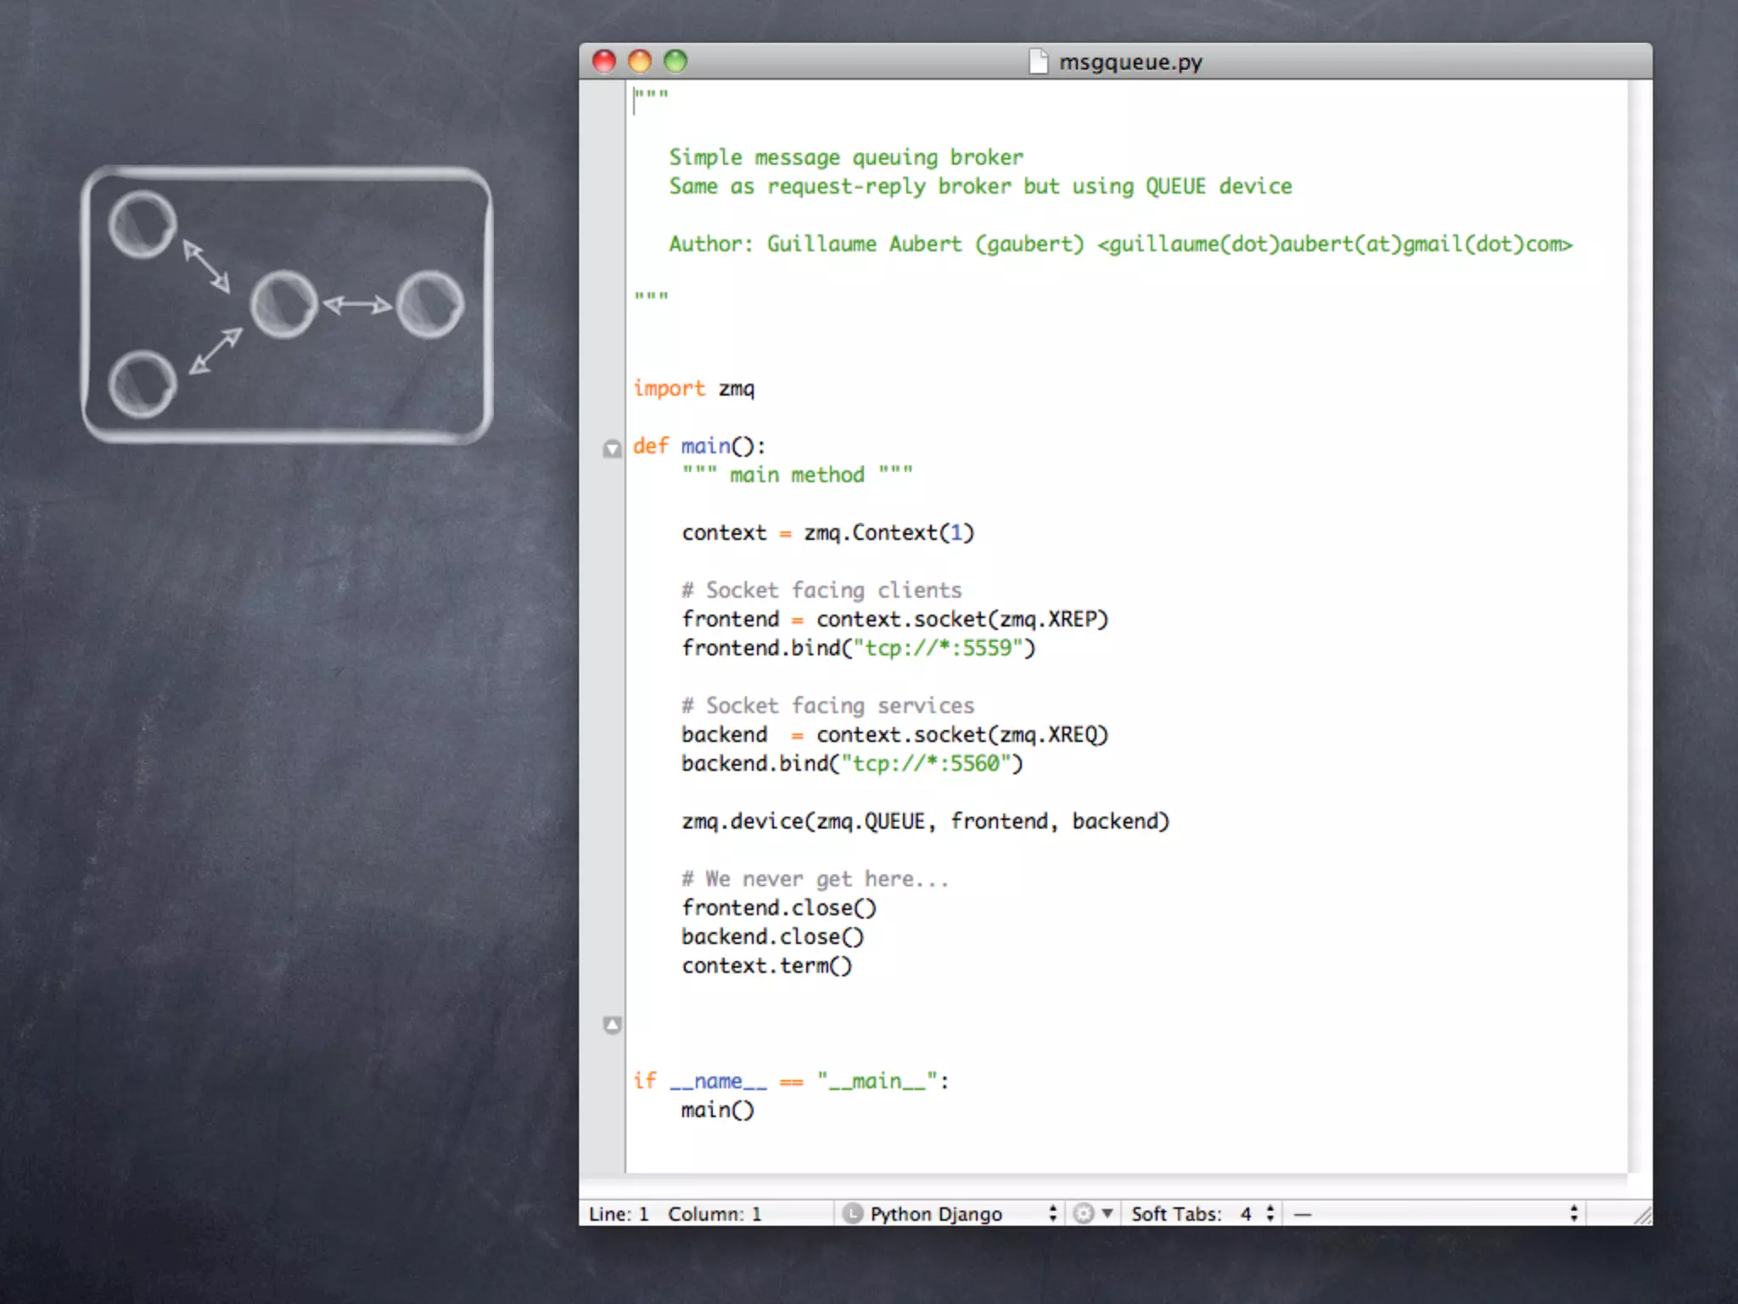Screen dimensions: 1738x1304
Task: Open the symbol list dropdown in status bar
Action: tap(1434, 1214)
